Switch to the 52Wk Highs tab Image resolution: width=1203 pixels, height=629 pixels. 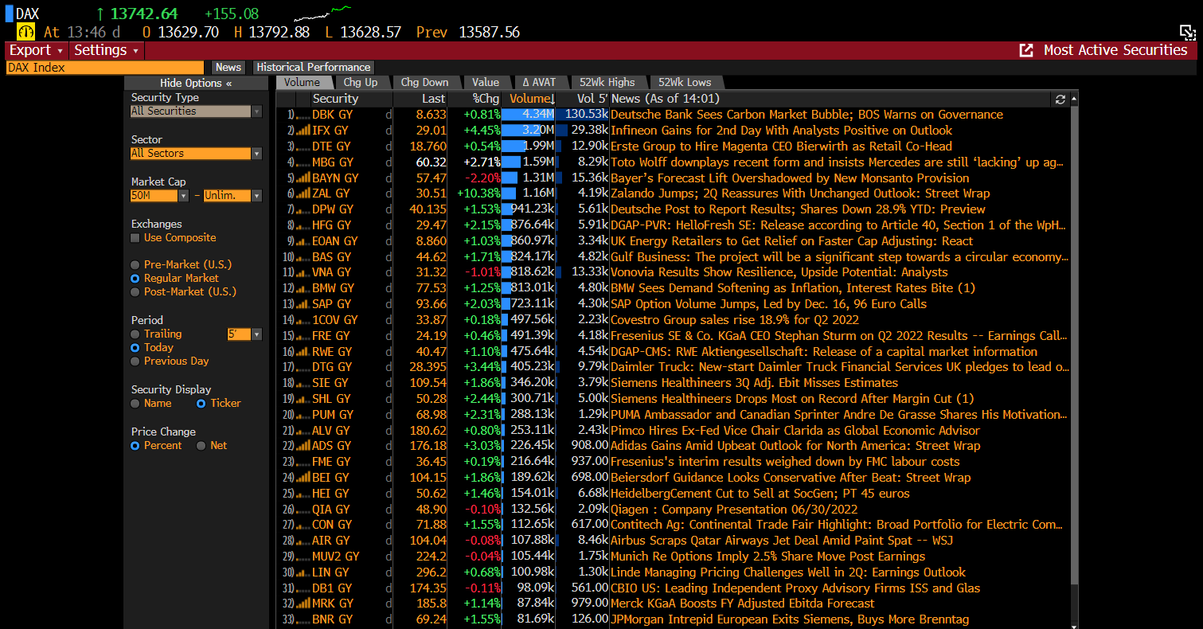pos(607,82)
